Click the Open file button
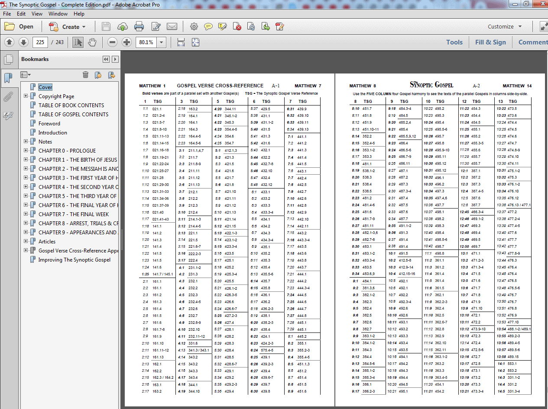The width and height of the screenshot is (548, 409). (x=19, y=26)
